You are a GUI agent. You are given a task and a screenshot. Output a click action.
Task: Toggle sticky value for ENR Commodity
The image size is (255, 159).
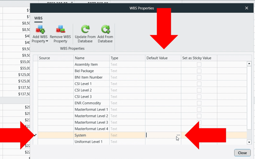[199, 103]
